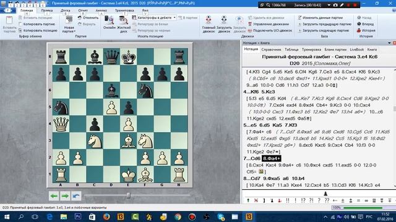Click the black knight on a5

point(61,107)
